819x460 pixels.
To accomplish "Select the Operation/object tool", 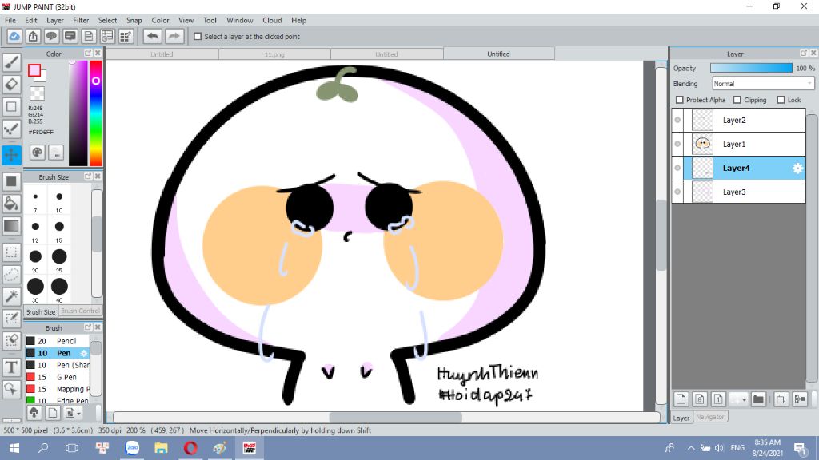I will tap(11, 389).
